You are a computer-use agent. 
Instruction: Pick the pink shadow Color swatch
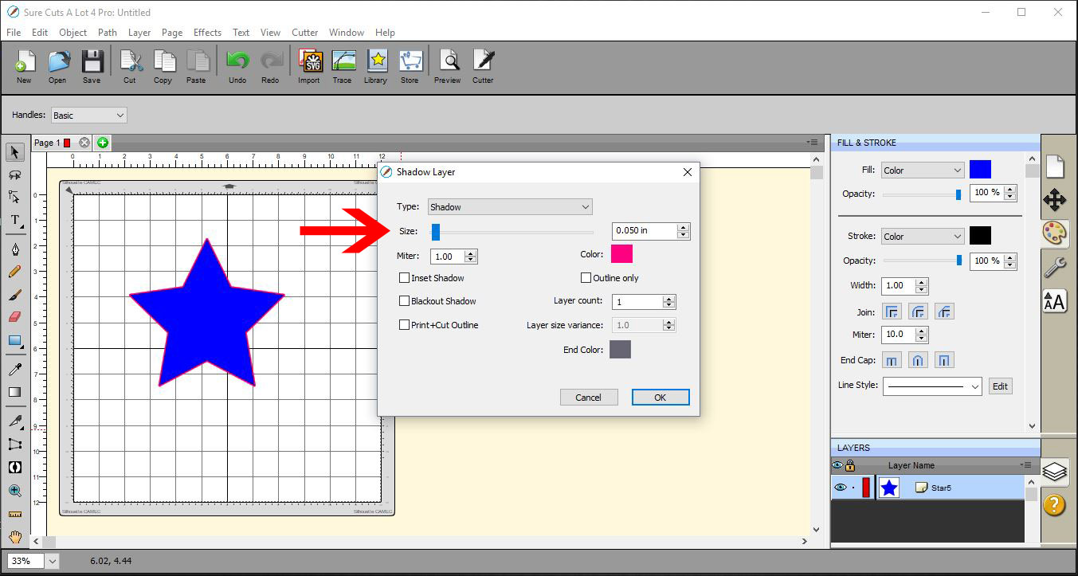click(x=621, y=254)
